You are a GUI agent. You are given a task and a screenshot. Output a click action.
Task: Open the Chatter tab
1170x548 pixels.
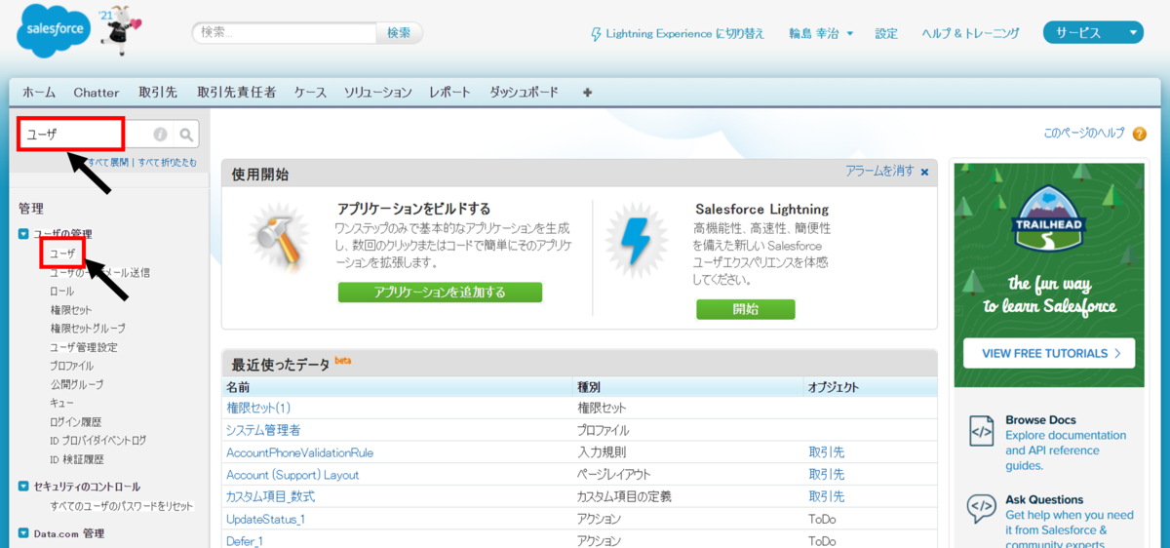tap(97, 93)
